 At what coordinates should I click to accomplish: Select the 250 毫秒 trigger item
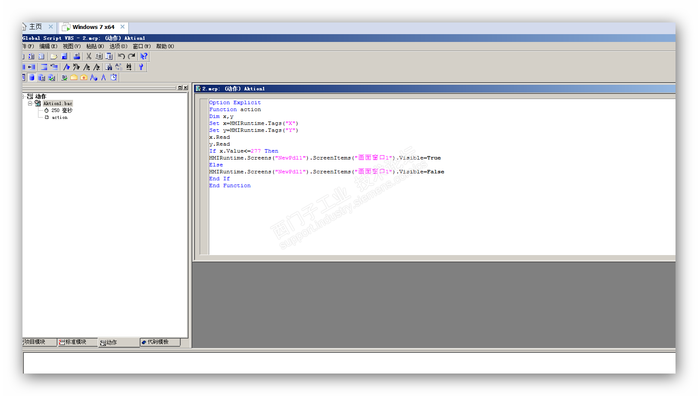62,111
